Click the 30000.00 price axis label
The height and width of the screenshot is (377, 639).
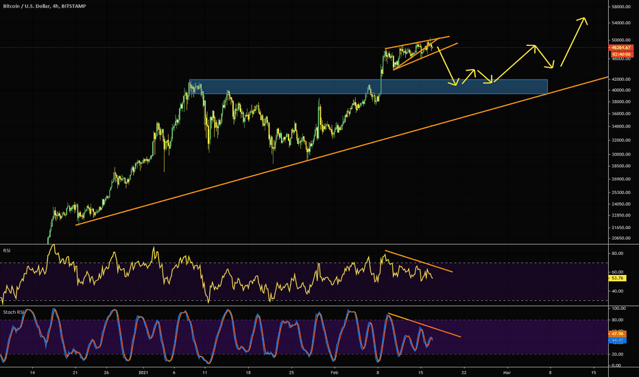(x=621, y=154)
